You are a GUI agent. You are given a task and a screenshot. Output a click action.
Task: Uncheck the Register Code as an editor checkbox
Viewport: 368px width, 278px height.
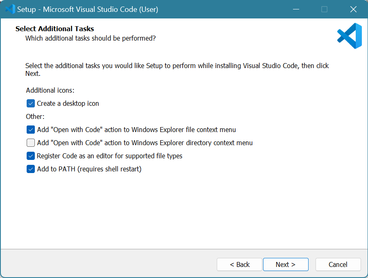pyautogui.click(x=31, y=156)
